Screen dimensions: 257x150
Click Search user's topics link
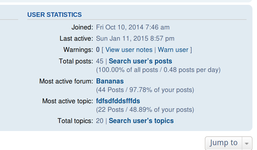(141, 121)
